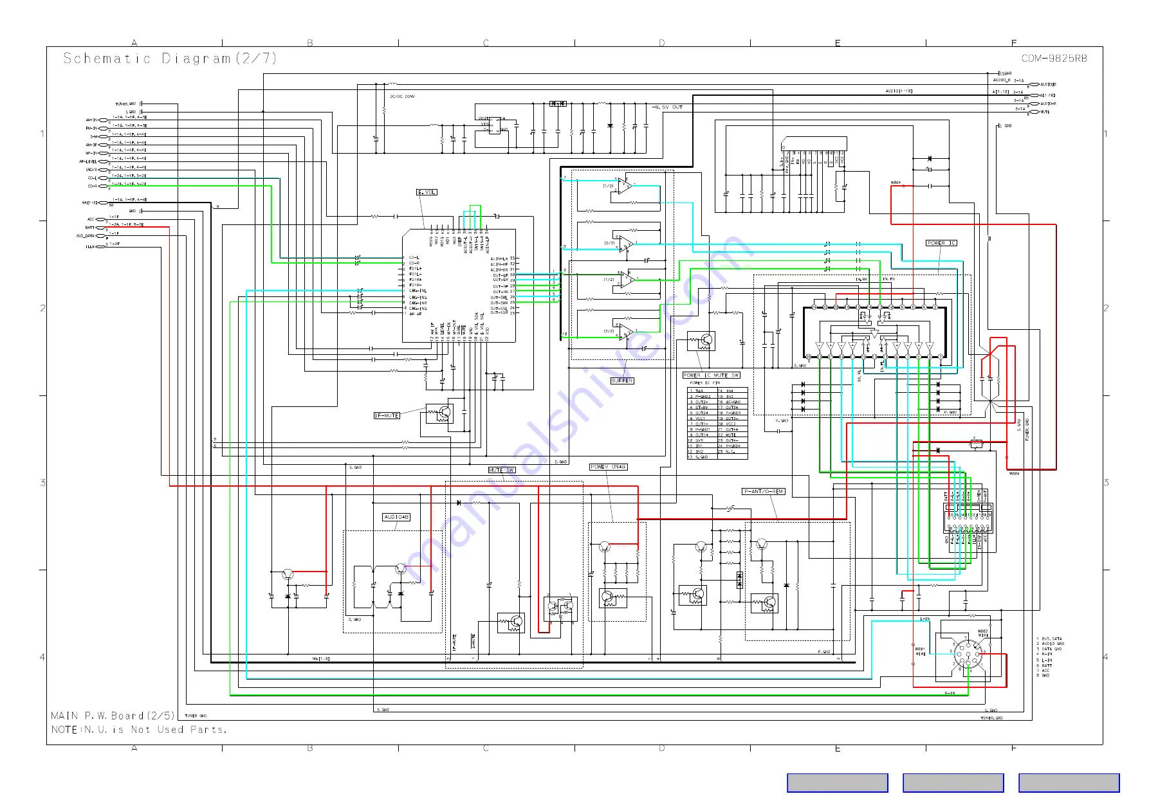The width and height of the screenshot is (1149, 812).
Task: Select the "MAIN P.W.Board(2/5)" text
Action: coord(113,716)
